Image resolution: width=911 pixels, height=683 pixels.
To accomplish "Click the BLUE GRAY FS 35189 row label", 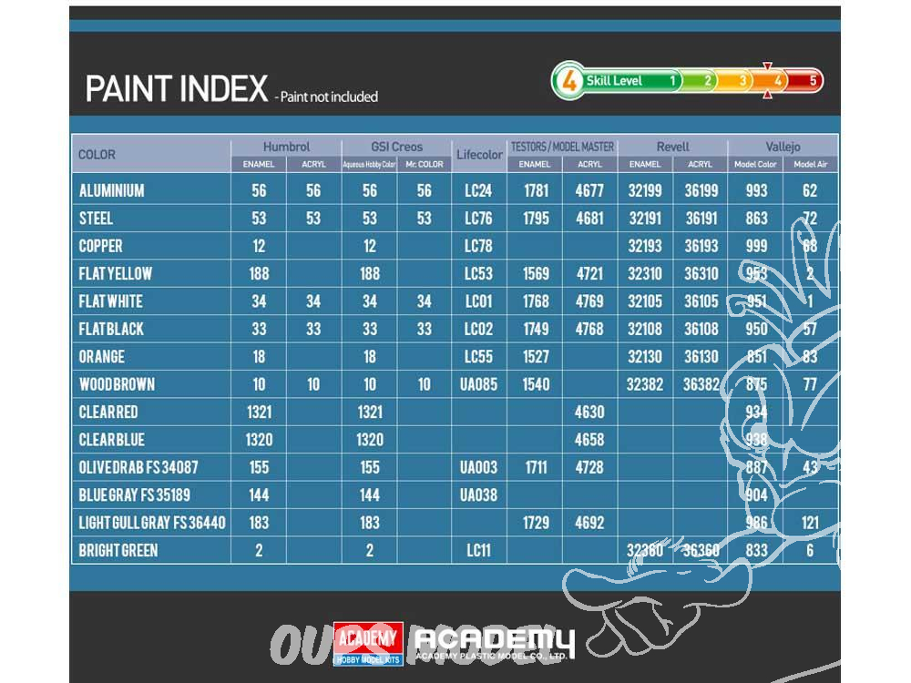I will click(134, 494).
